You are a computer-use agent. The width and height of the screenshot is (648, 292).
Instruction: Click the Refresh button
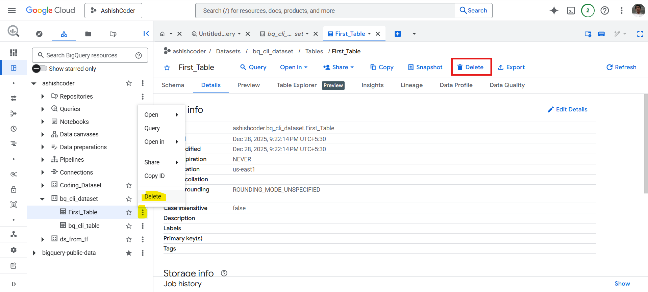621,67
